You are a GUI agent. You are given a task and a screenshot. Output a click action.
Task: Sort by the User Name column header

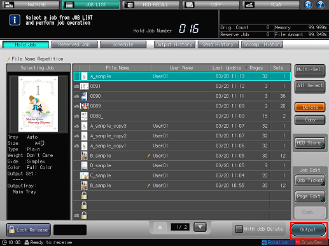click(x=181, y=68)
